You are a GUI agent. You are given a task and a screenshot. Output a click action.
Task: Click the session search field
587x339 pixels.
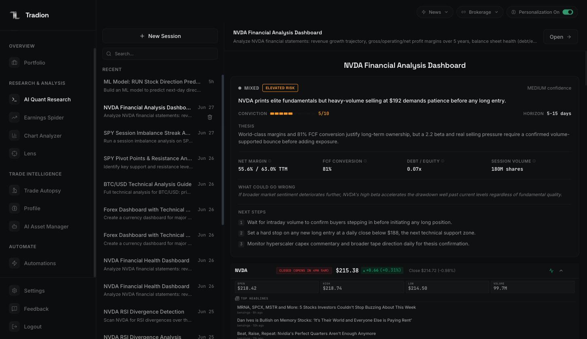point(160,54)
